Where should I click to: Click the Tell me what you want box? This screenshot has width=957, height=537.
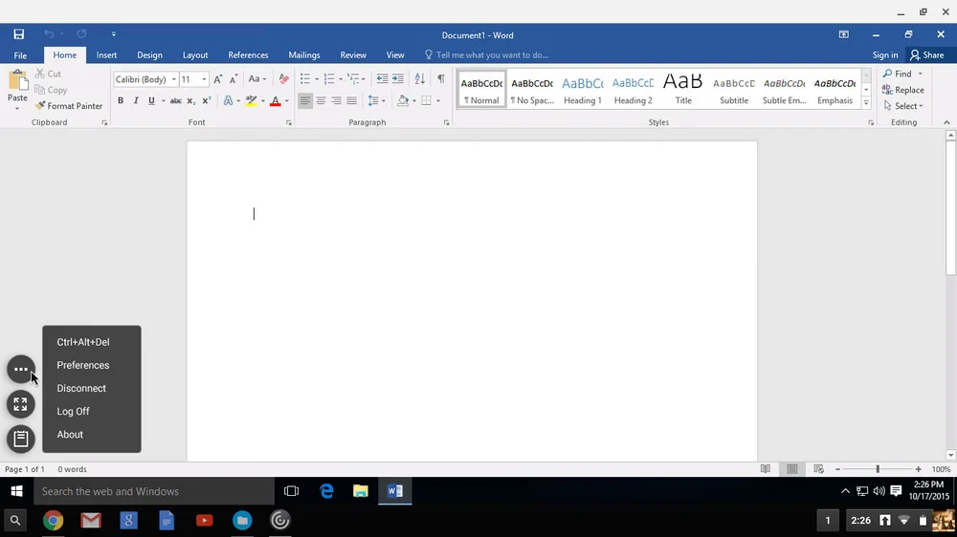click(x=486, y=54)
